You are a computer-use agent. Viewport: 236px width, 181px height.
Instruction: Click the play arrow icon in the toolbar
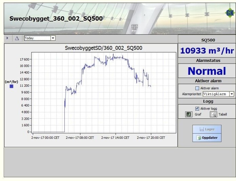tap(7, 38)
